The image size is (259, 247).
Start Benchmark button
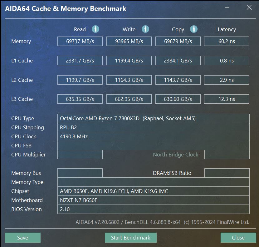[x=131, y=238]
